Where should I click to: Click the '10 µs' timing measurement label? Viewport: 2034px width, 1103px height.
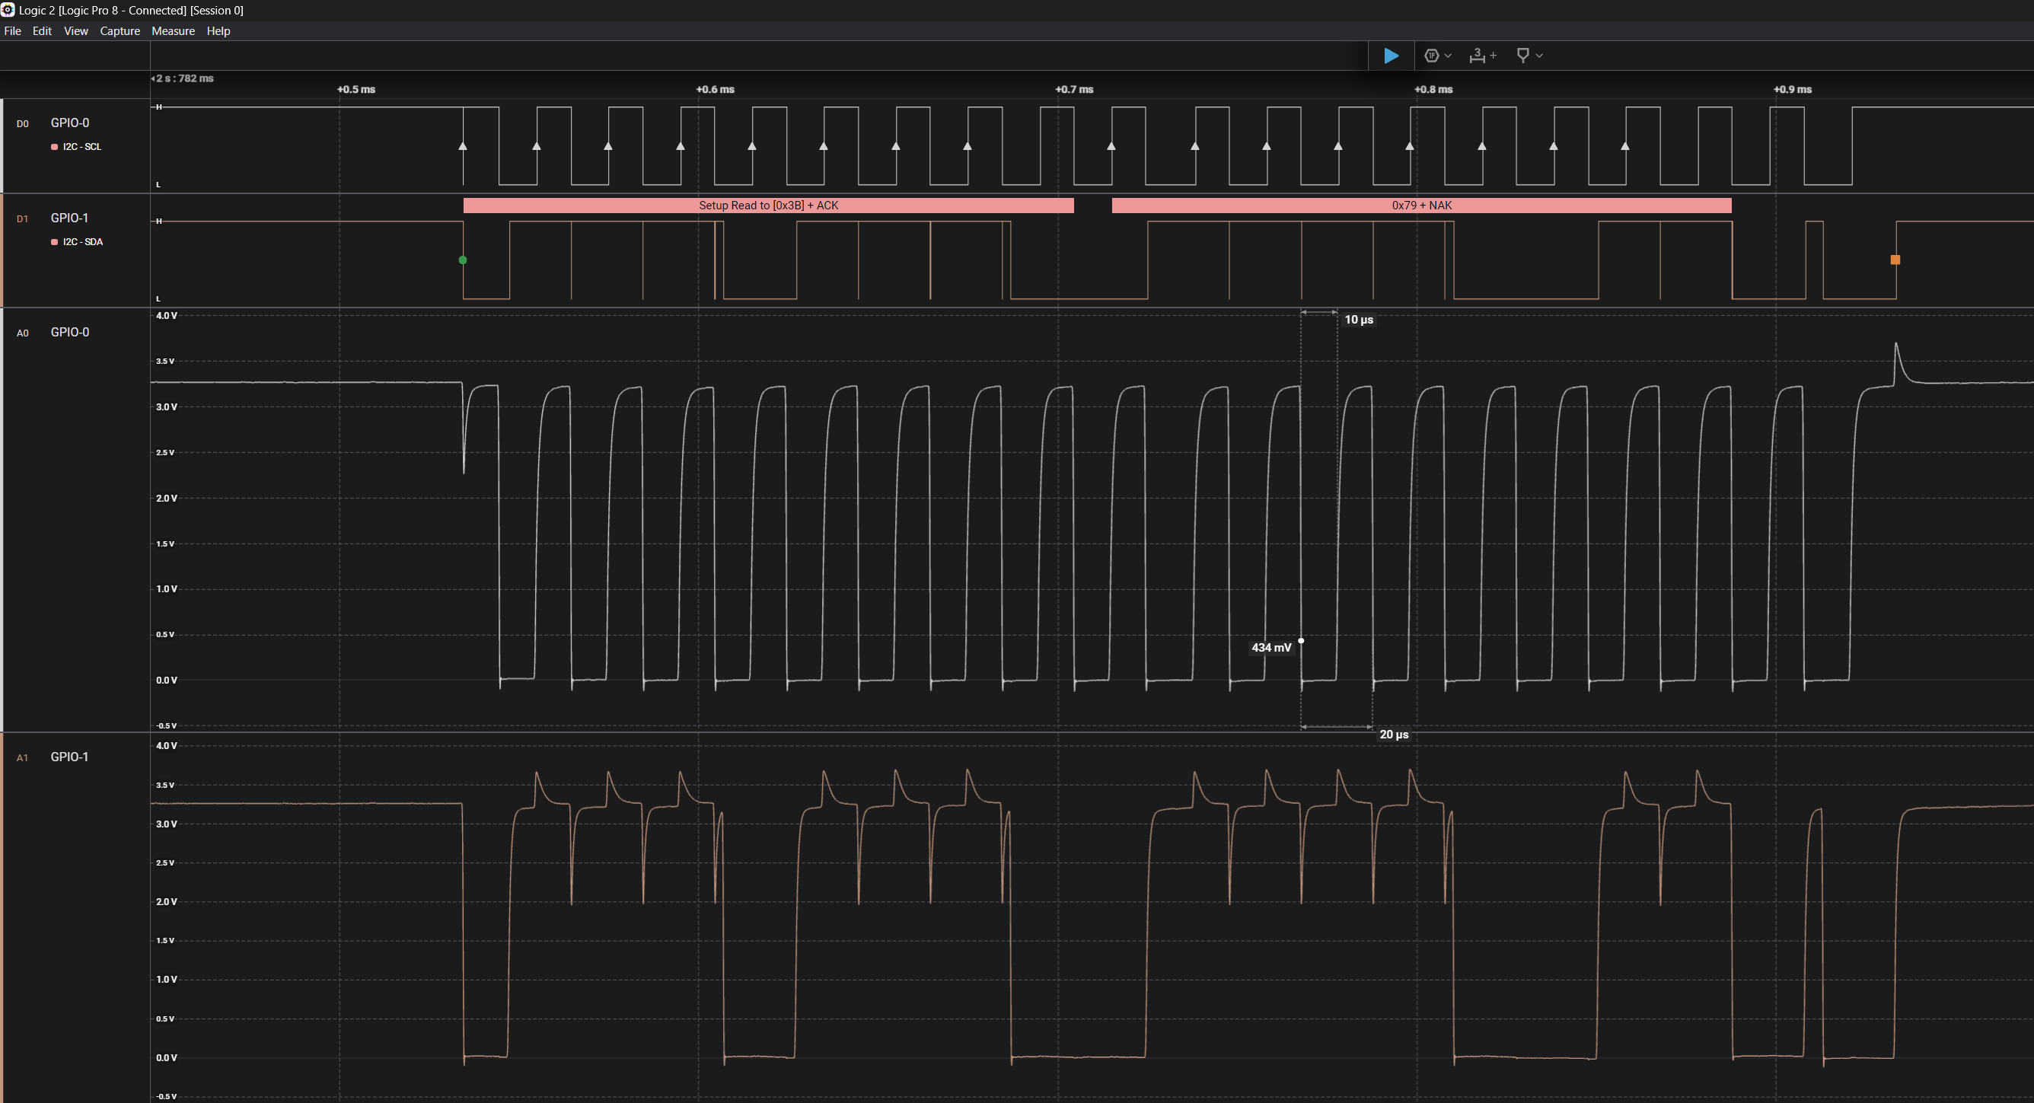(x=1359, y=320)
